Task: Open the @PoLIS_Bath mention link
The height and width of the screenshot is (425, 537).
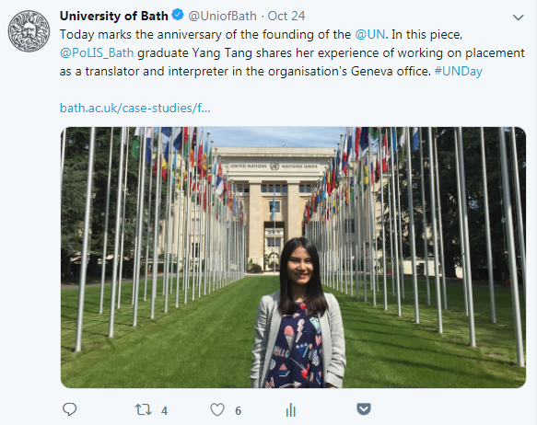Action: coord(97,53)
